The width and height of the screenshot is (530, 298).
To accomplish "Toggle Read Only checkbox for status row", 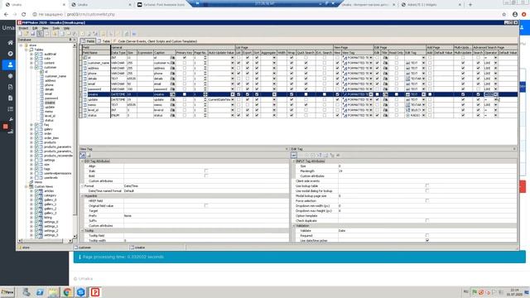I will coord(397,115).
